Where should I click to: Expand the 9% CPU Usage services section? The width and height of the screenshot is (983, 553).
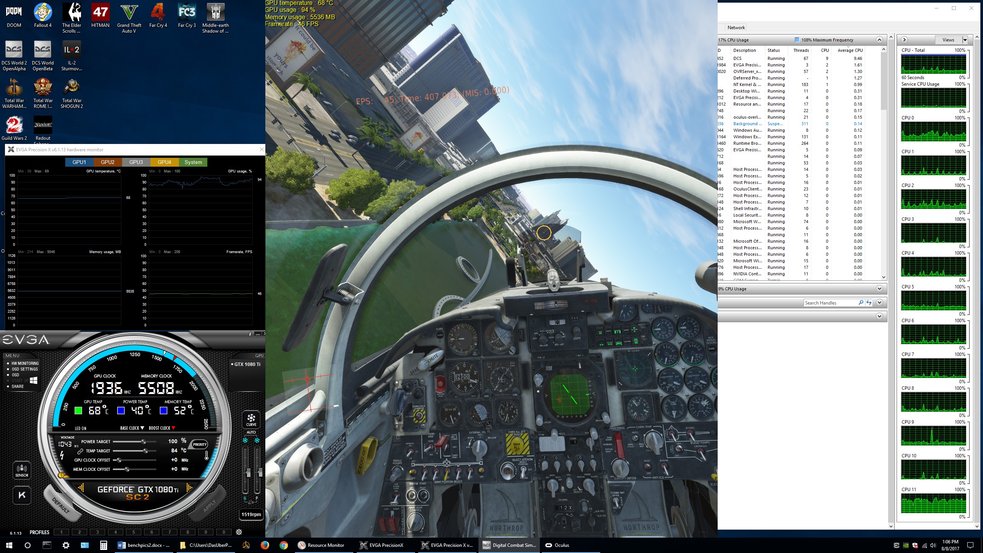[x=879, y=289]
